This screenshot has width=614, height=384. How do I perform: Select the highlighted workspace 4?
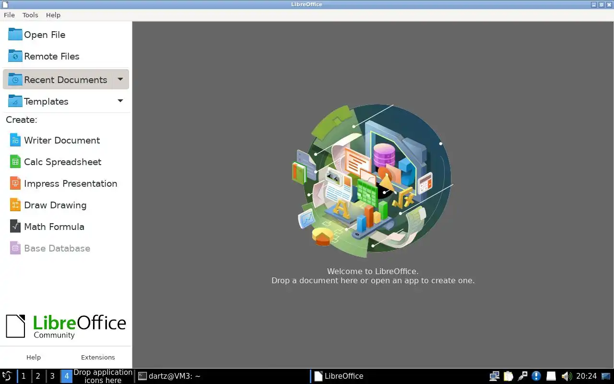67,376
